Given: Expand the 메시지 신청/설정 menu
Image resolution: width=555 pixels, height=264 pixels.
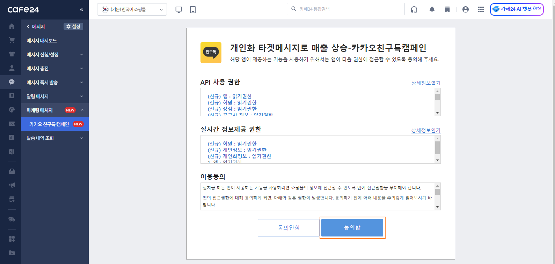Looking at the screenshot, I should [x=54, y=54].
